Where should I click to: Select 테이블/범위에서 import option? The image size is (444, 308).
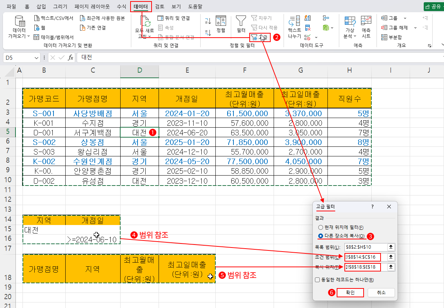[53, 37]
